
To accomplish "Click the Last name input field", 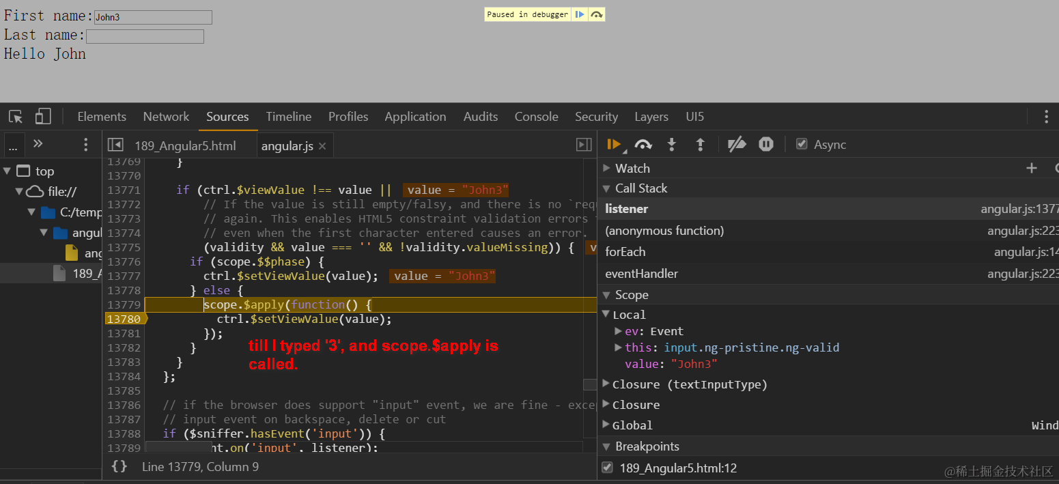I will pos(145,36).
